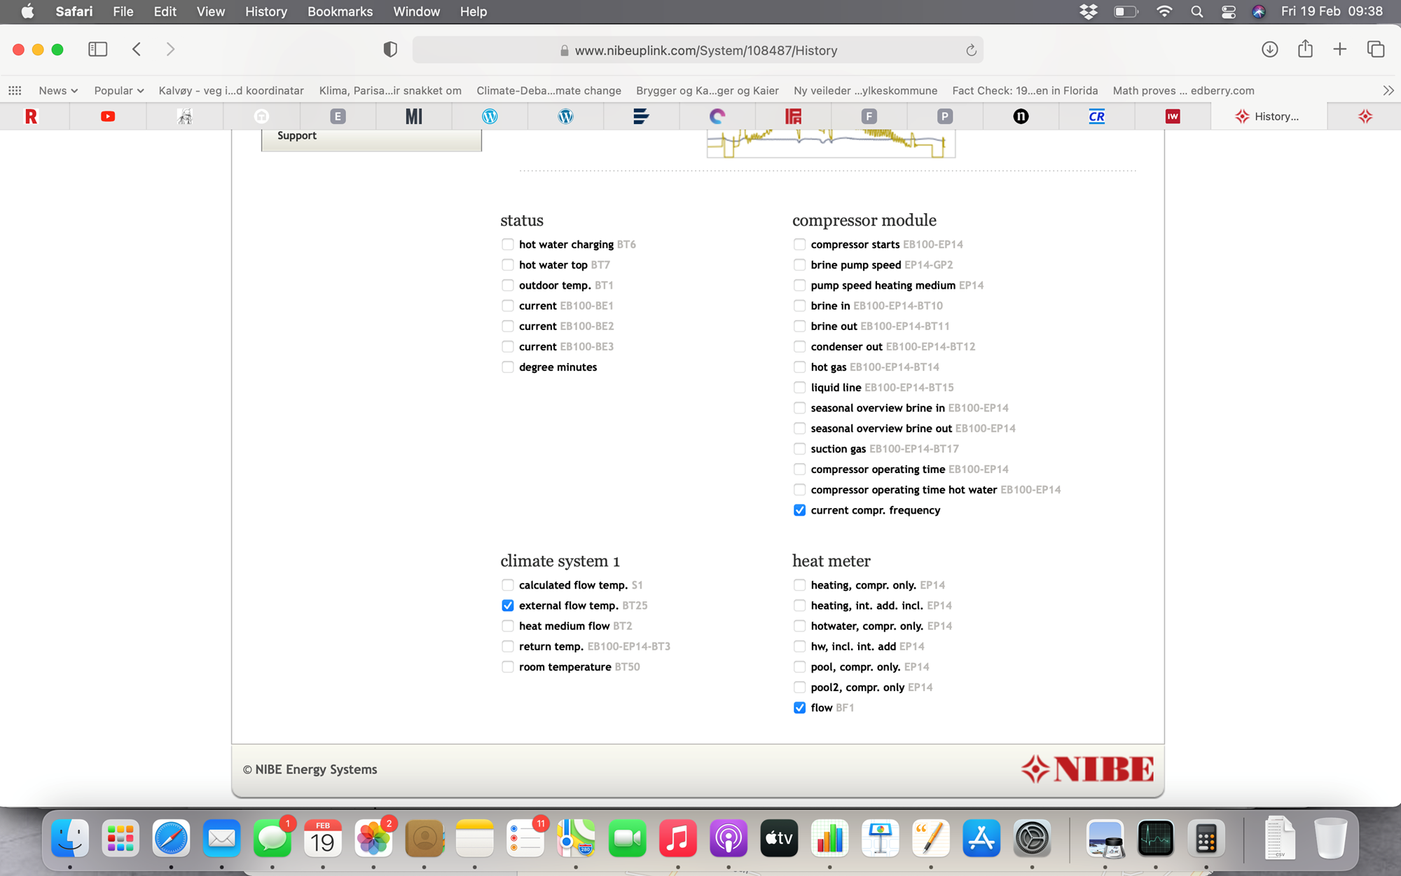Enable flow BF1 heat meter checkbox

click(800, 706)
